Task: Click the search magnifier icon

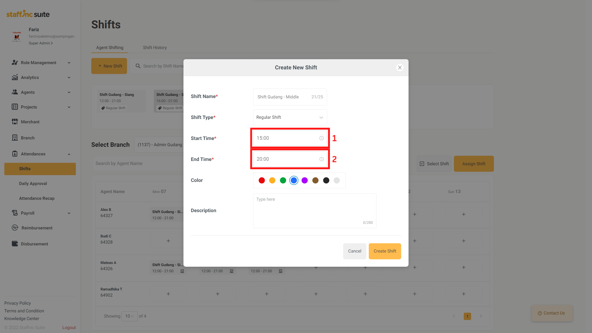Action: coord(138,66)
